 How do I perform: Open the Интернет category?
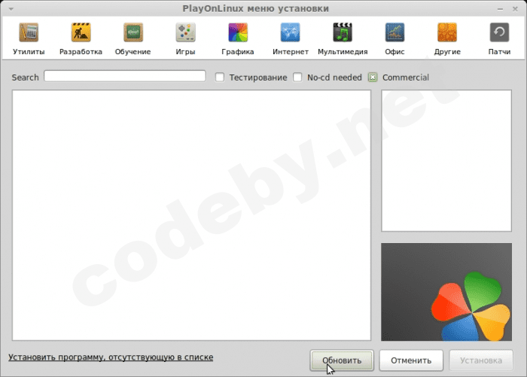(291, 38)
